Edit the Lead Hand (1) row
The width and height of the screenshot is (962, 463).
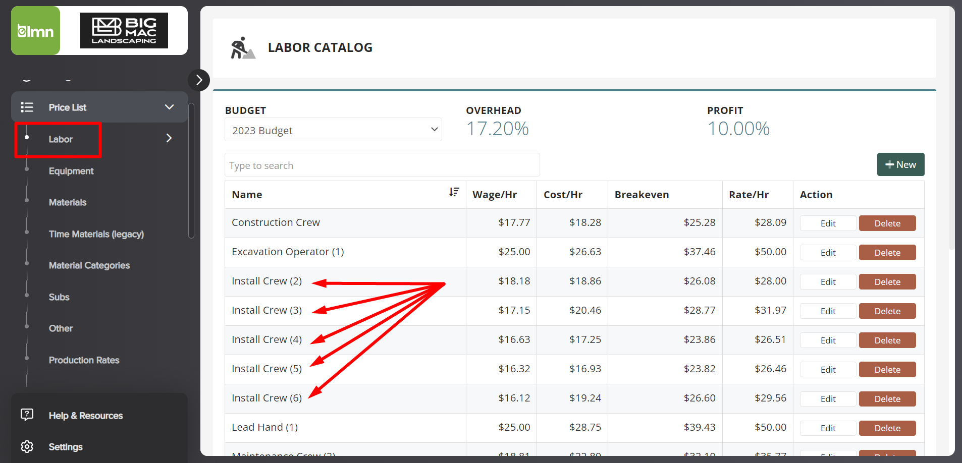point(828,428)
